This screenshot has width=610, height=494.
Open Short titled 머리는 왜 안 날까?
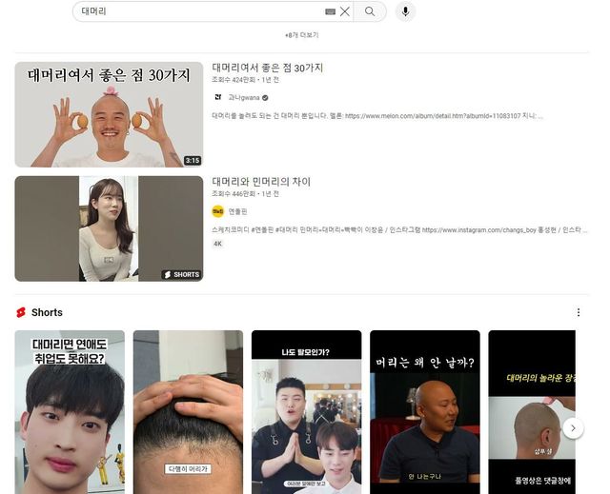tap(424, 411)
